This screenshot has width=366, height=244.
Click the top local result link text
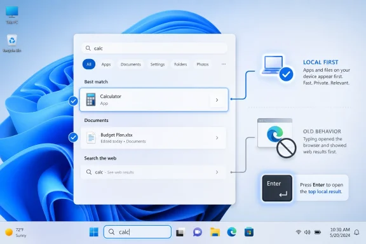click(325, 191)
